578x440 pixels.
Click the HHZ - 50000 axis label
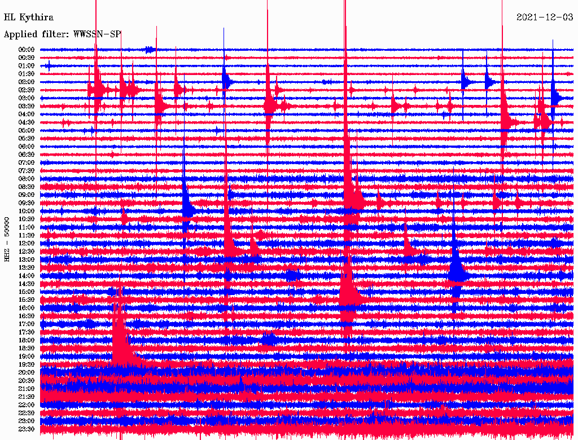click(x=7, y=239)
